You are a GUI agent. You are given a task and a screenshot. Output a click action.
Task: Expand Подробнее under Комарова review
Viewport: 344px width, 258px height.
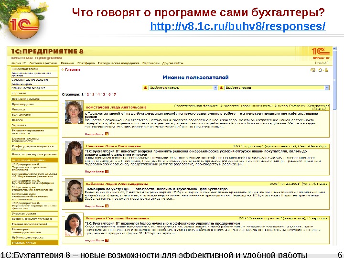tap(97, 240)
